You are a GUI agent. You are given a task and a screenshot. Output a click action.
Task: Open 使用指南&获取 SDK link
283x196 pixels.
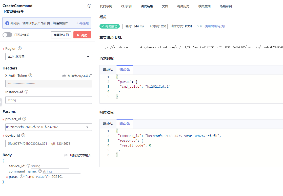tap(215, 26)
